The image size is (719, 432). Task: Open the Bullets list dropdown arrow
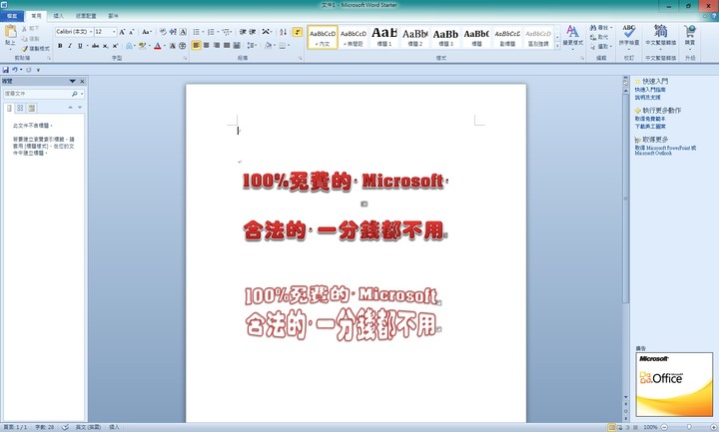[x=203, y=32]
